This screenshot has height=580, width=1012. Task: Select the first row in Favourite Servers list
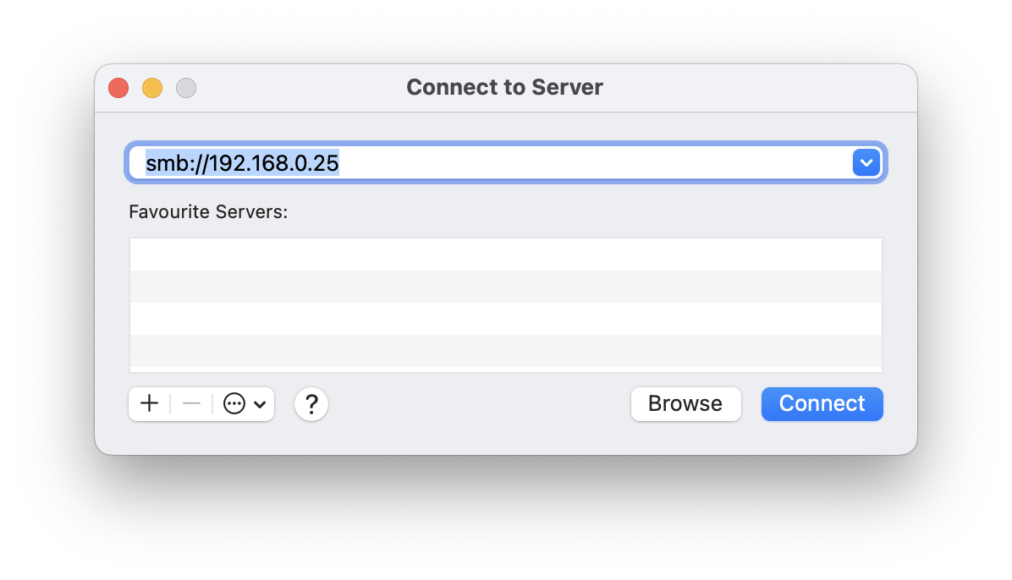tap(505, 254)
